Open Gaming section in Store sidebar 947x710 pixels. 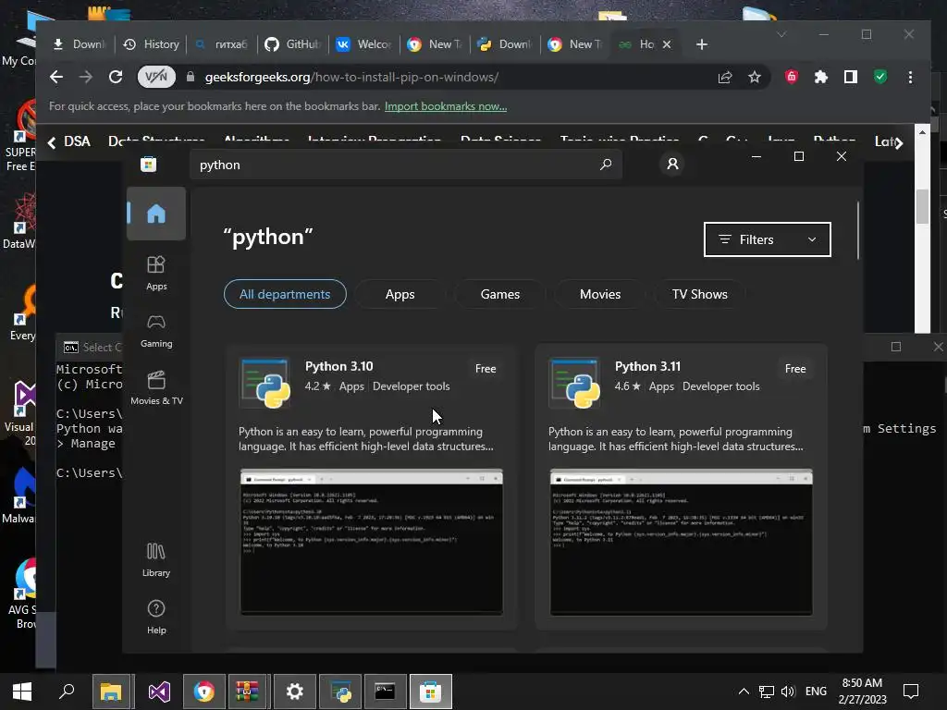[x=156, y=330]
